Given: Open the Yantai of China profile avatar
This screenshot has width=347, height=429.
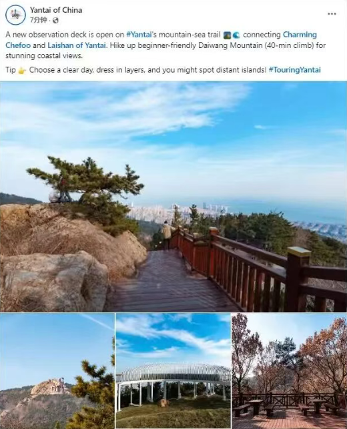Looking at the screenshot, I should 15,15.
